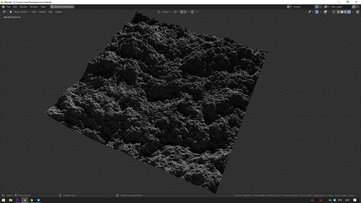Open the Windows notification center
This screenshot has height=203, width=361.
[x=355, y=200]
